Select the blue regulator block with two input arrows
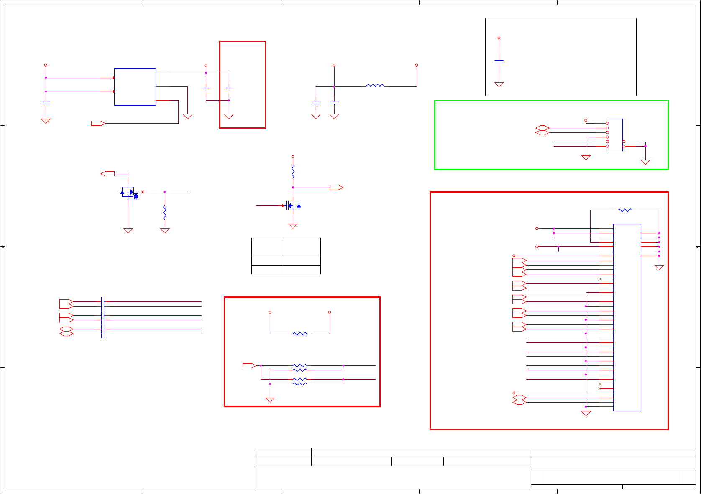The width and height of the screenshot is (701, 494). pyautogui.click(x=135, y=87)
